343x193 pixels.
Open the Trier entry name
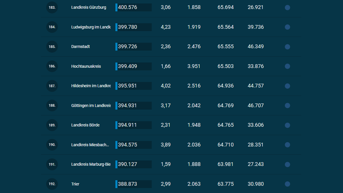pos(75,184)
